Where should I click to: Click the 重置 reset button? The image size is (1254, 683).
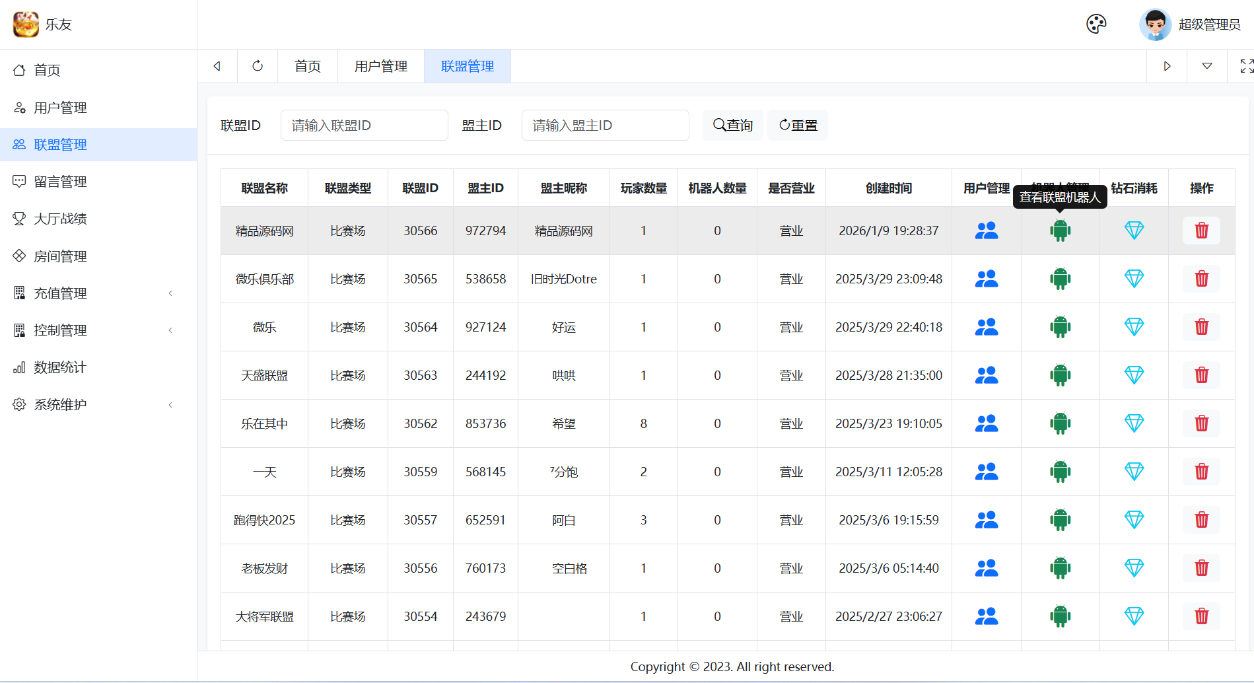[x=798, y=126]
